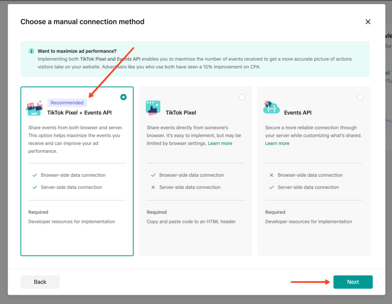This screenshot has height=304, width=392.
Task: Click 'Browser-side data connection' in the TikTok Pixel card
Action: (x=191, y=175)
